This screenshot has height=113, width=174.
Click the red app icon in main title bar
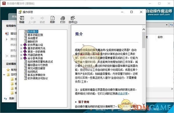tap(4, 3)
